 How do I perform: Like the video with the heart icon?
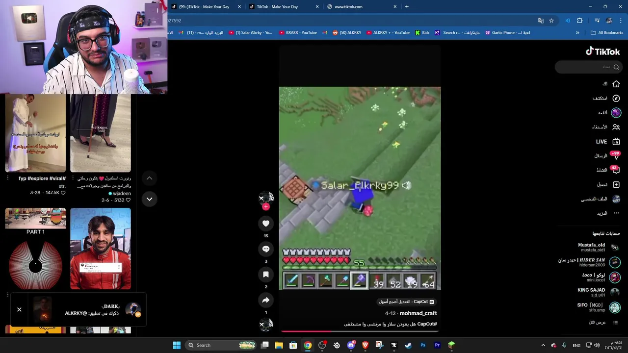[266, 224]
